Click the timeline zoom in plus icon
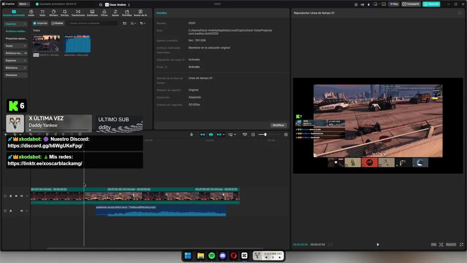Image resolution: width=467 pixels, height=263 pixels. click(x=286, y=134)
